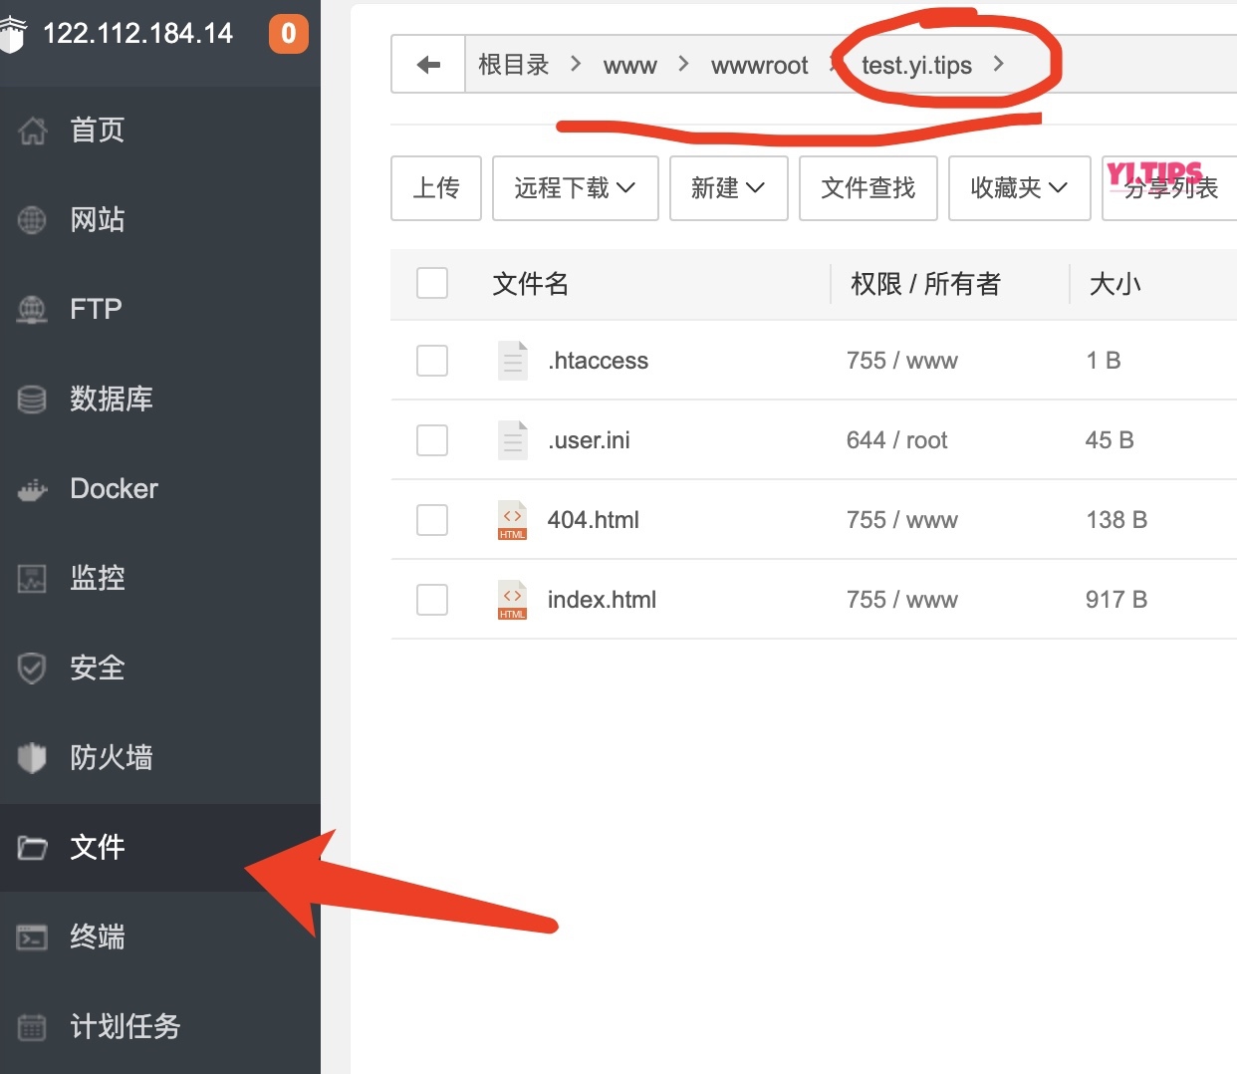This screenshot has width=1237, height=1074.
Task: Click the calendar icon beside 计划任务
Action: tap(32, 1026)
